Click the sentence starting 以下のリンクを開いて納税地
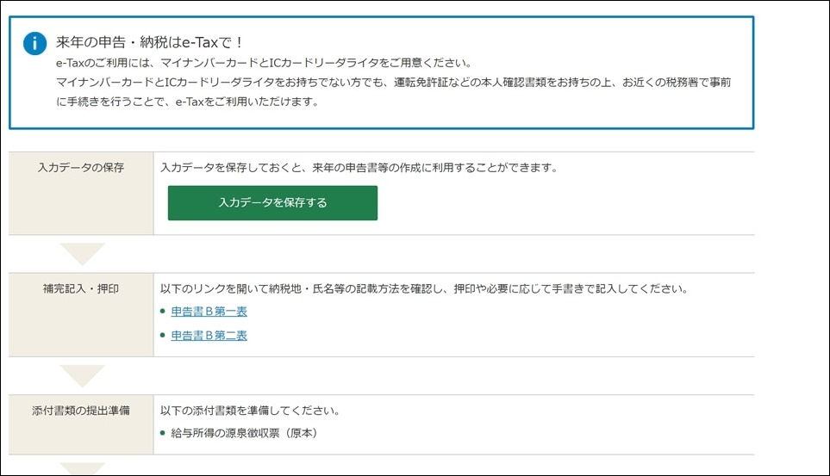This screenshot has width=830, height=476. (425, 288)
